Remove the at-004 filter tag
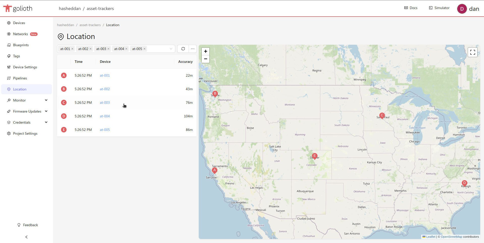This screenshot has width=484, height=243. click(126, 49)
